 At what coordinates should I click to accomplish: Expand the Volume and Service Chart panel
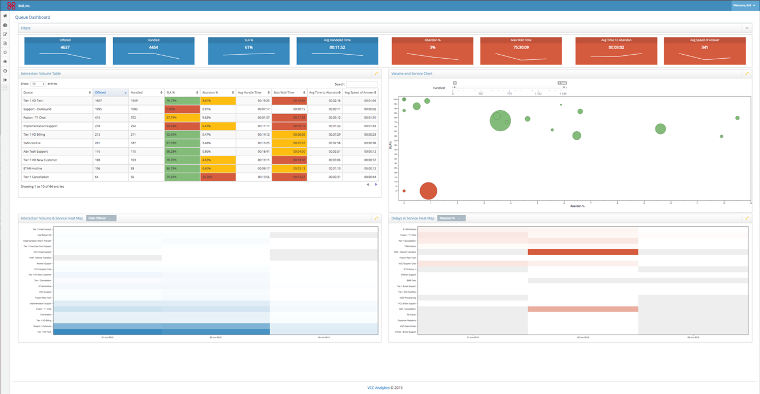tap(747, 73)
